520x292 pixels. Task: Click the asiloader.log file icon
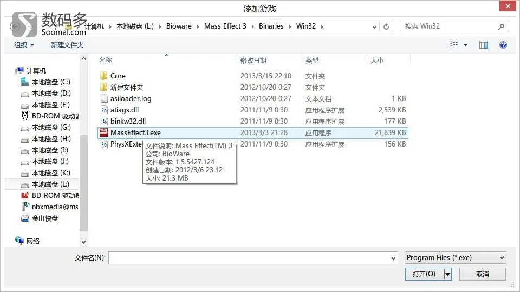point(104,98)
